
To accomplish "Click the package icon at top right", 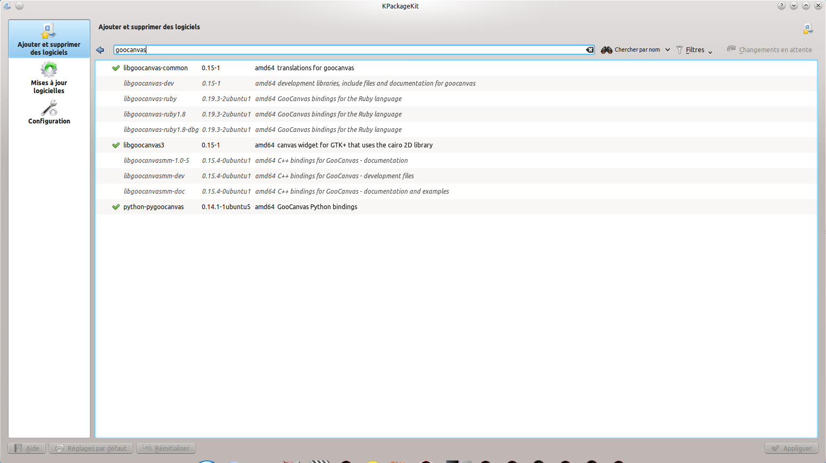I will coord(808,29).
